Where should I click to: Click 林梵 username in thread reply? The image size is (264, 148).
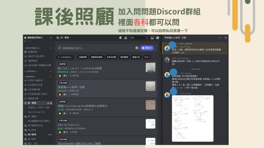[174, 58]
